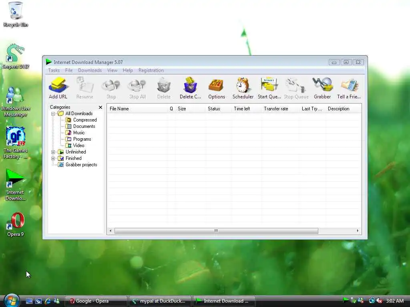Click the Messenger quick launch icon
The width and height of the screenshot is (410, 307).
click(56, 301)
